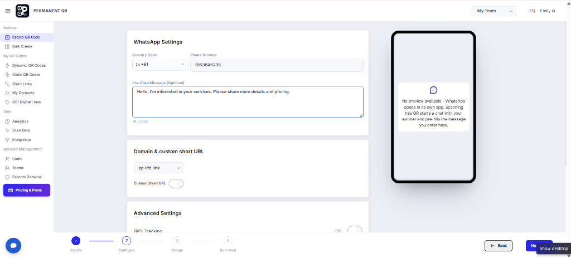Open the Country Code +91 dropdown
Screen dimensions: 571x258
pos(160,65)
